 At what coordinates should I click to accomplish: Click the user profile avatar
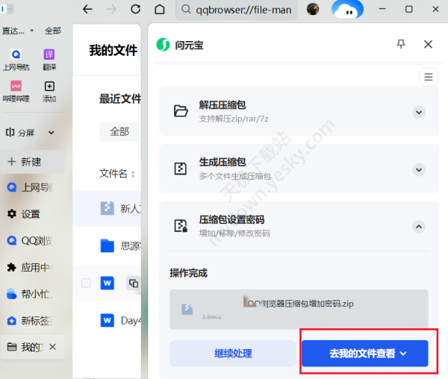pyautogui.click(x=313, y=10)
